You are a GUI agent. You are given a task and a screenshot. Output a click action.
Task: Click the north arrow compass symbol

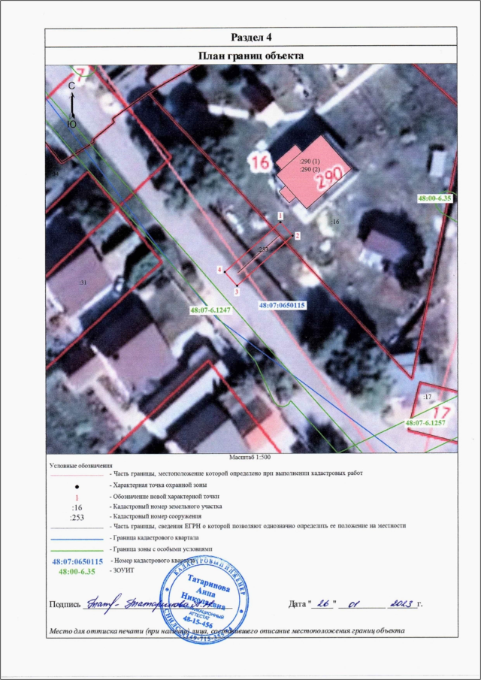pyautogui.click(x=71, y=104)
